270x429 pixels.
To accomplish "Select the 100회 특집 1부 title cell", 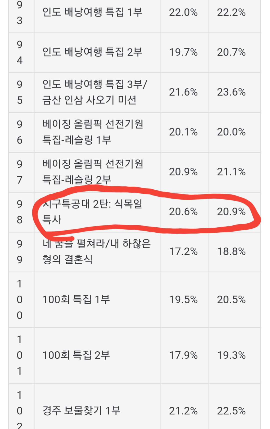I will coord(76,299).
